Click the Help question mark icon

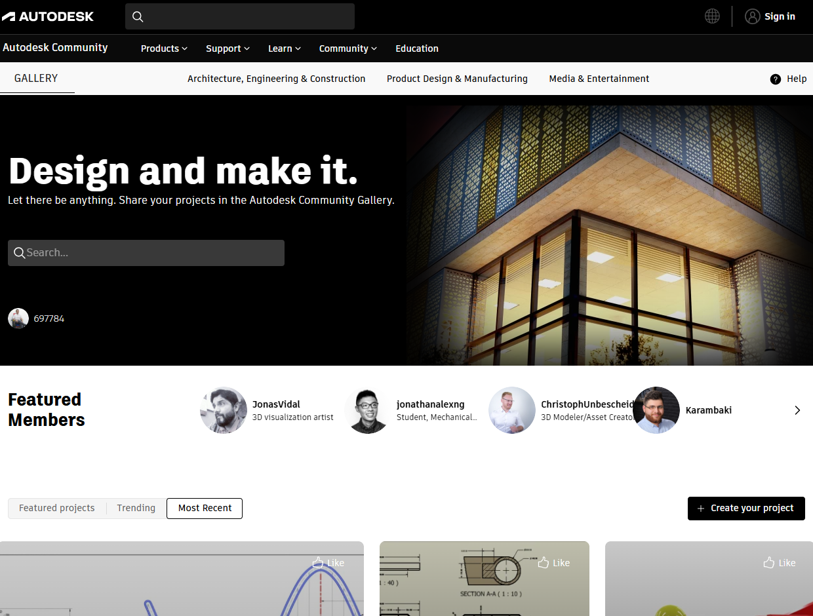coord(775,79)
